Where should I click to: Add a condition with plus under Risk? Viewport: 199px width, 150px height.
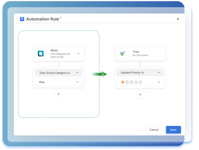click(x=59, y=94)
